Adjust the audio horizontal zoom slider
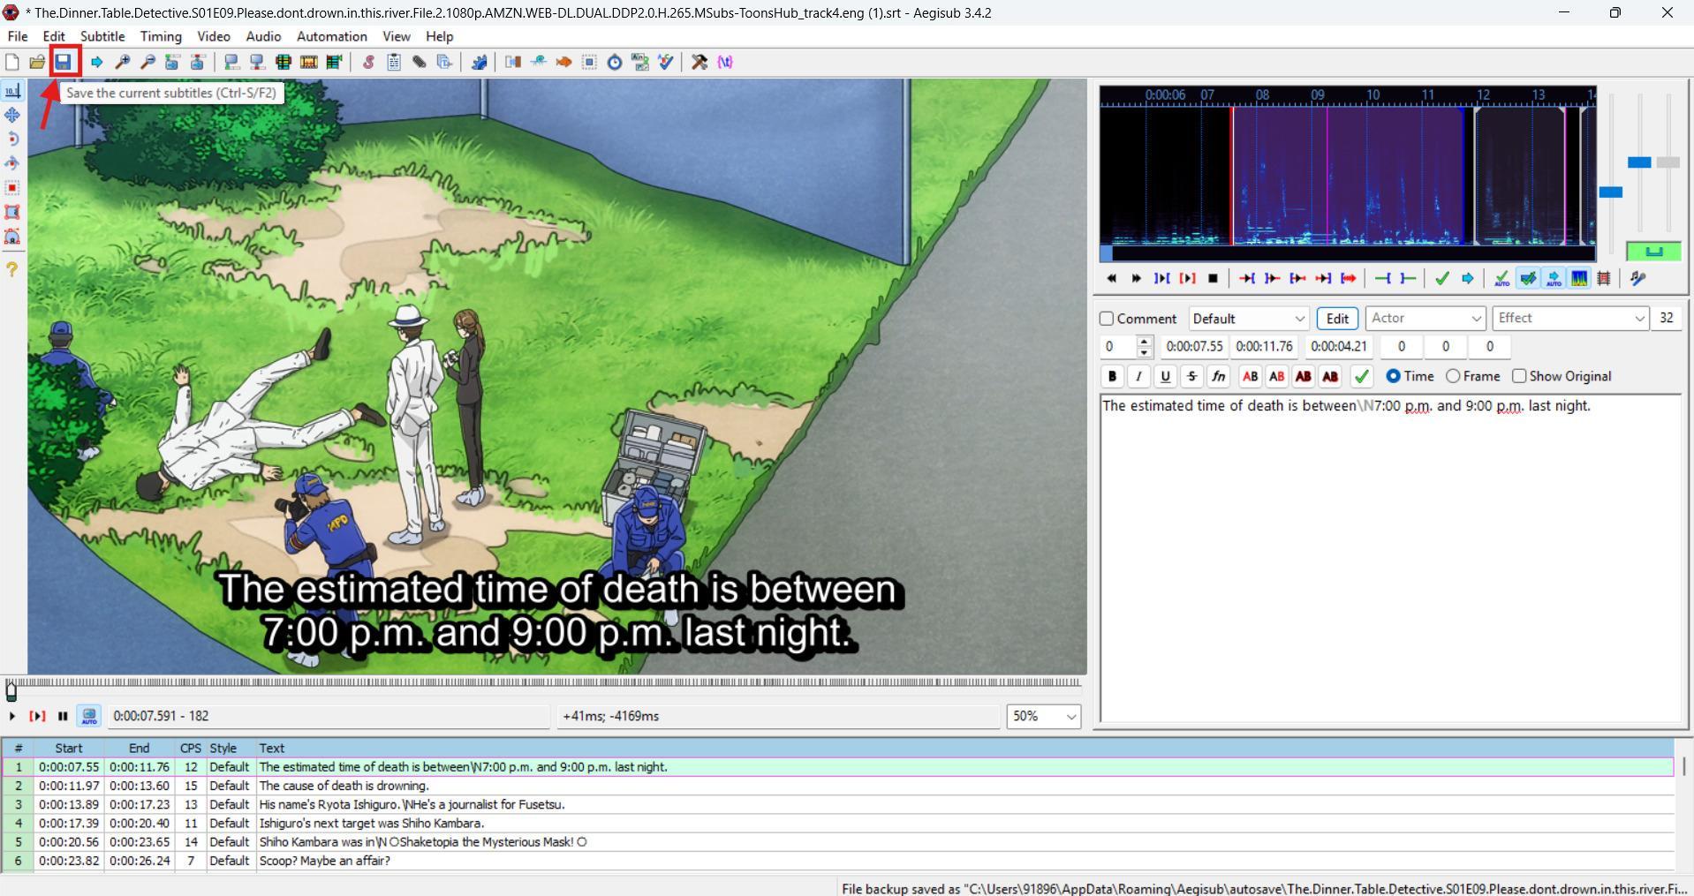The image size is (1694, 896). point(1611,192)
